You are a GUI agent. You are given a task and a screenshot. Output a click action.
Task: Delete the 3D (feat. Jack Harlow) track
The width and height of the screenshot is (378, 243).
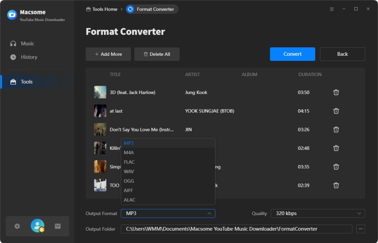pos(336,92)
